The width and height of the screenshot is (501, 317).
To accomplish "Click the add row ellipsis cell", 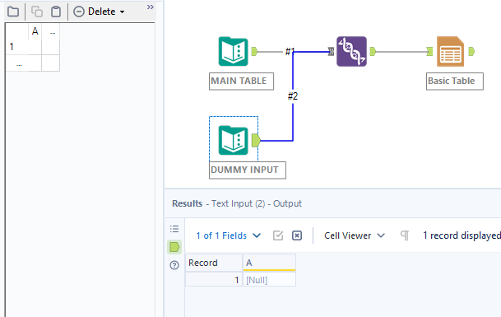I will (x=19, y=63).
